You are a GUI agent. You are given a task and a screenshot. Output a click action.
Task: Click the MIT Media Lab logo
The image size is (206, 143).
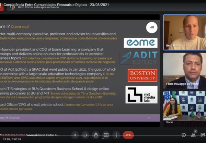(141, 95)
